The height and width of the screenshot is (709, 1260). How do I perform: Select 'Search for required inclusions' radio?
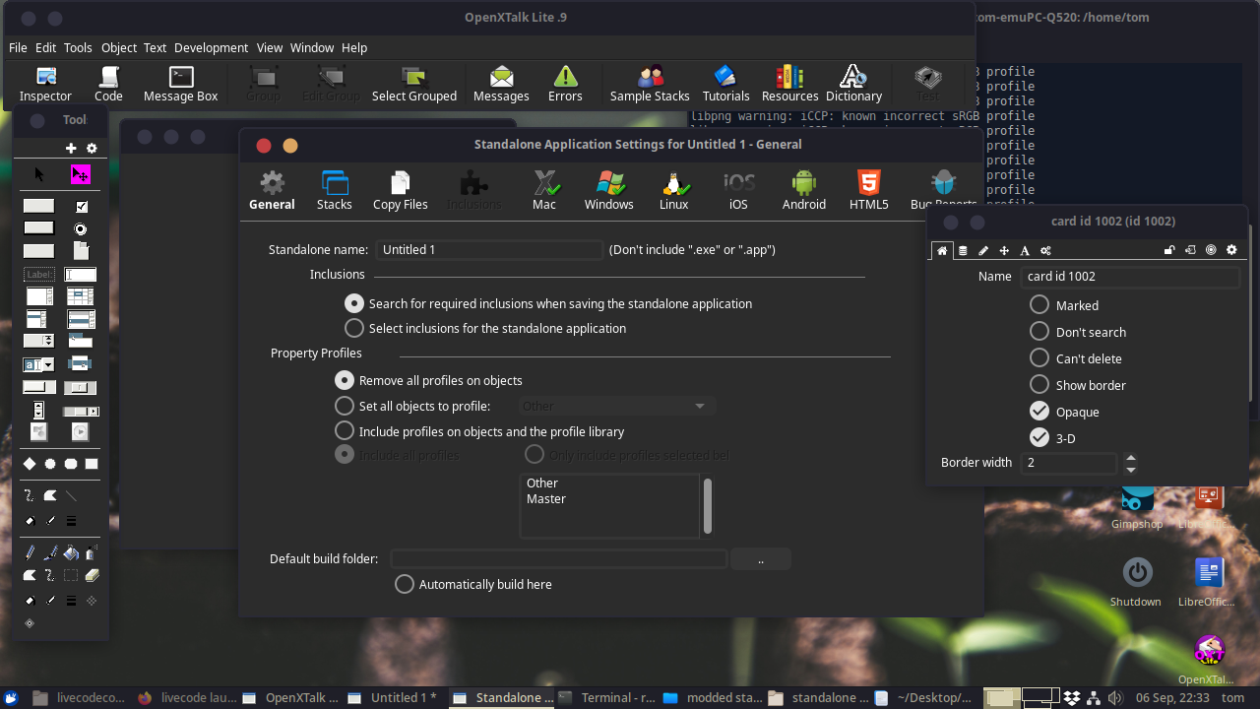353,303
